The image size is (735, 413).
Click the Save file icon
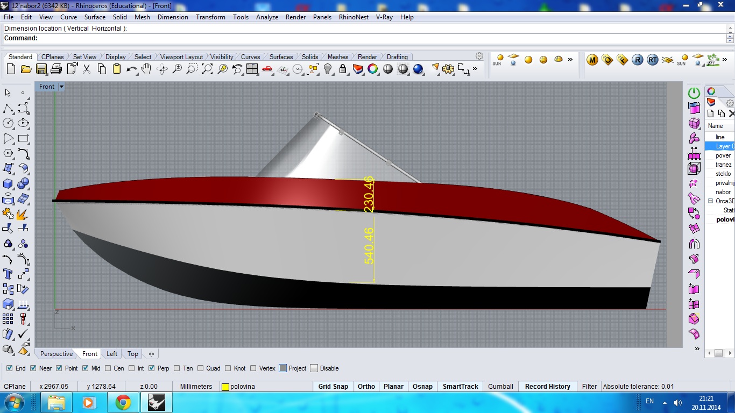pyautogui.click(x=41, y=69)
